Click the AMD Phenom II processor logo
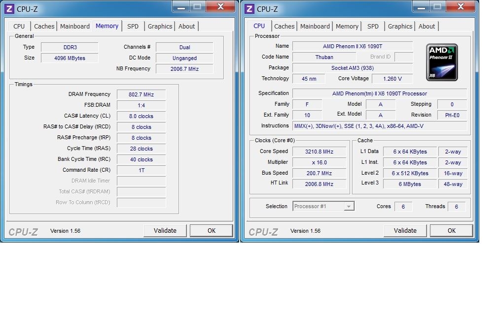 coord(442,62)
